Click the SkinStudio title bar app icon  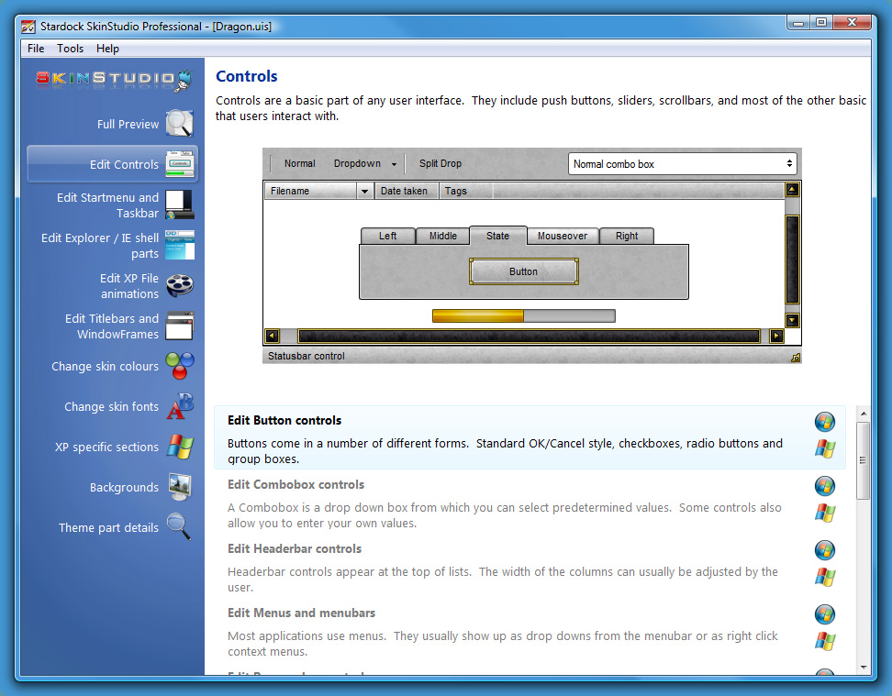point(28,27)
